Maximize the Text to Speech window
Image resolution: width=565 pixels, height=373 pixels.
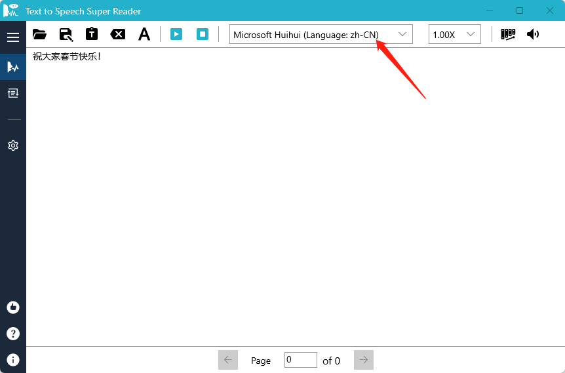point(520,10)
